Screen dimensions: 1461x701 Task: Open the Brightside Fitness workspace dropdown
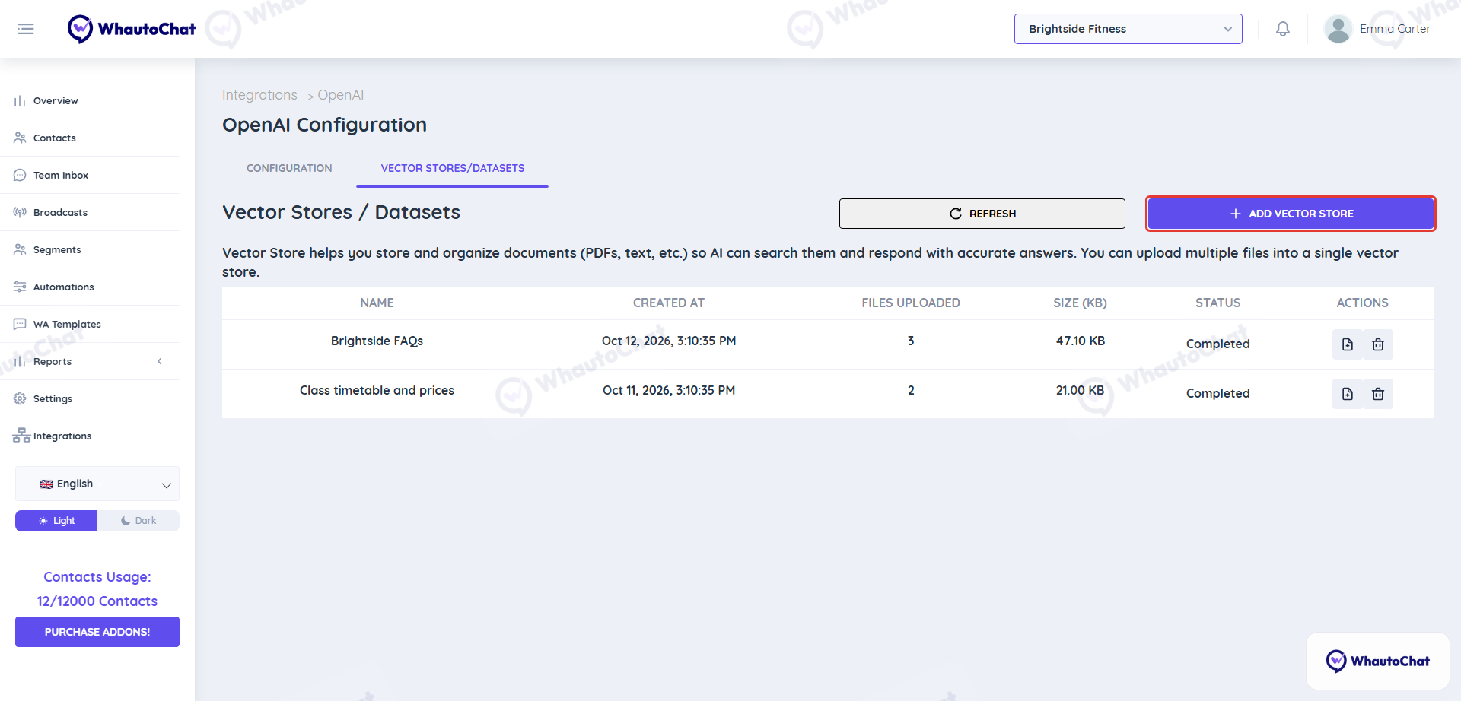point(1128,29)
